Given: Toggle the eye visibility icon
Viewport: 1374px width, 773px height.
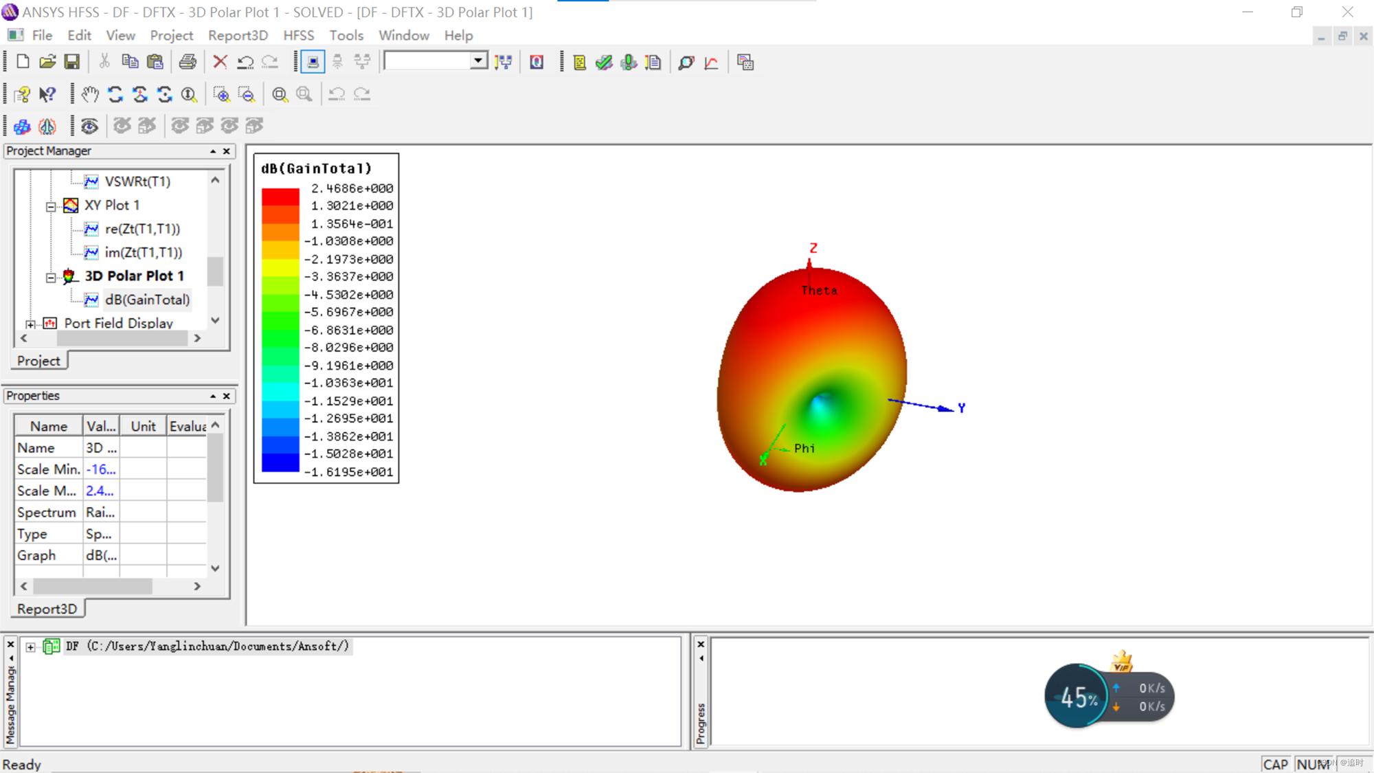Looking at the screenshot, I should (89, 126).
